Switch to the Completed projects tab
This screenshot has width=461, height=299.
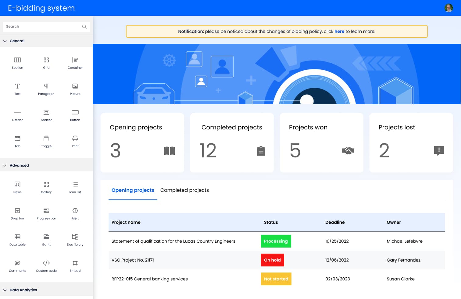point(184,190)
